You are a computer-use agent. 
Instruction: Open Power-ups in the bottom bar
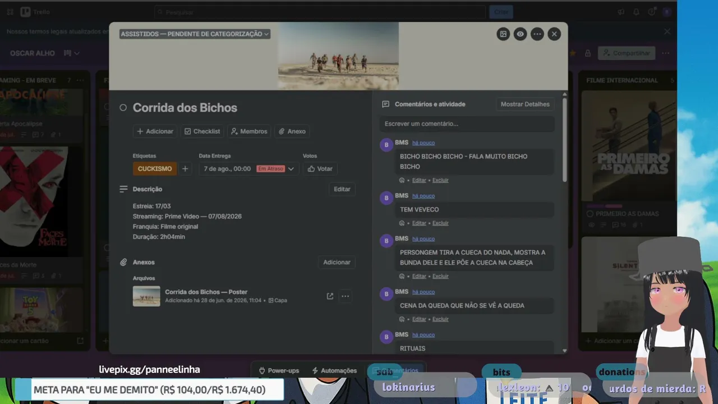(279, 371)
